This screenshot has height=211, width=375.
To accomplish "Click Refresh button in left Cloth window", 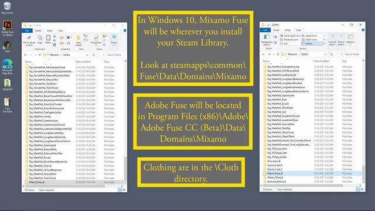I will coord(94,55).
